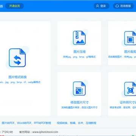
Task: Click the 开通会员 button
Action: pos(14,6)
